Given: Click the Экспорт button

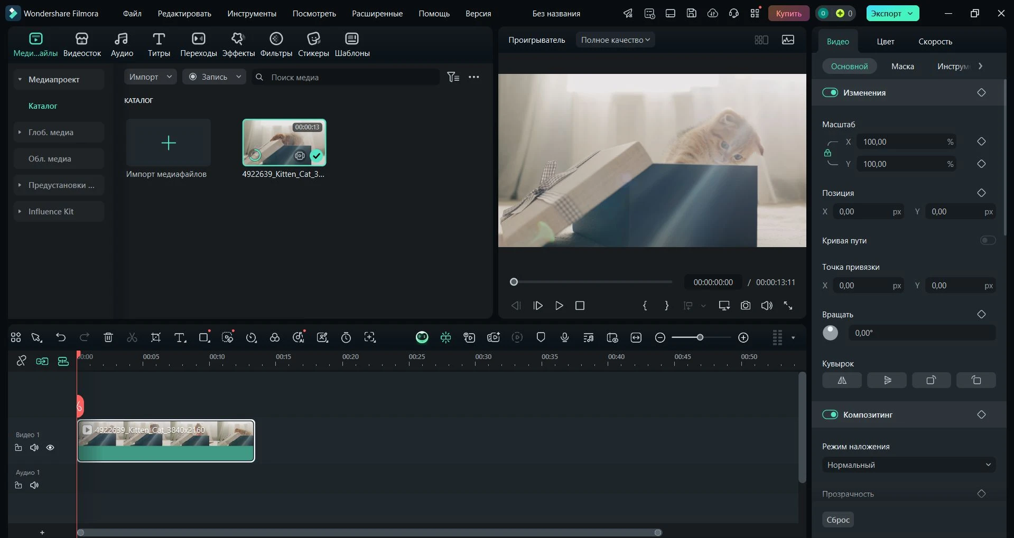Looking at the screenshot, I should (887, 14).
